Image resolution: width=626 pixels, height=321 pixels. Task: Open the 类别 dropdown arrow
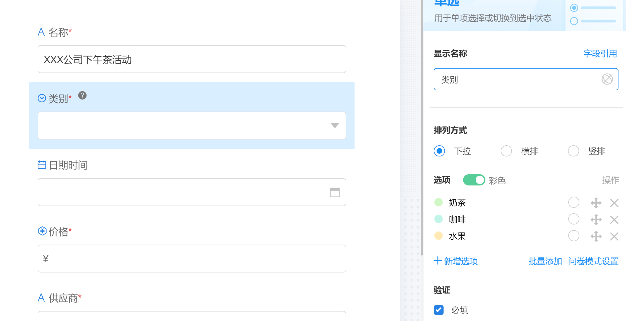click(x=335, y=125)
